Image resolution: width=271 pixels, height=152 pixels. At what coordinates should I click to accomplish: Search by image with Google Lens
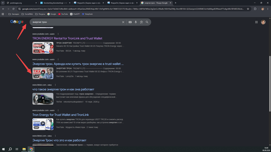[x=141, y=22]
